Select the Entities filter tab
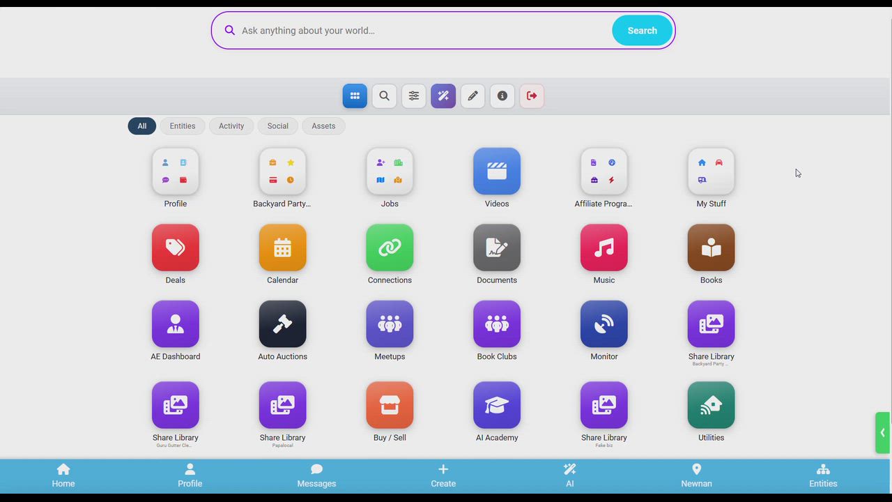Image resolution: width=892 pixels, height=502 pixels. pyautogui.click(x=183, y=126)
